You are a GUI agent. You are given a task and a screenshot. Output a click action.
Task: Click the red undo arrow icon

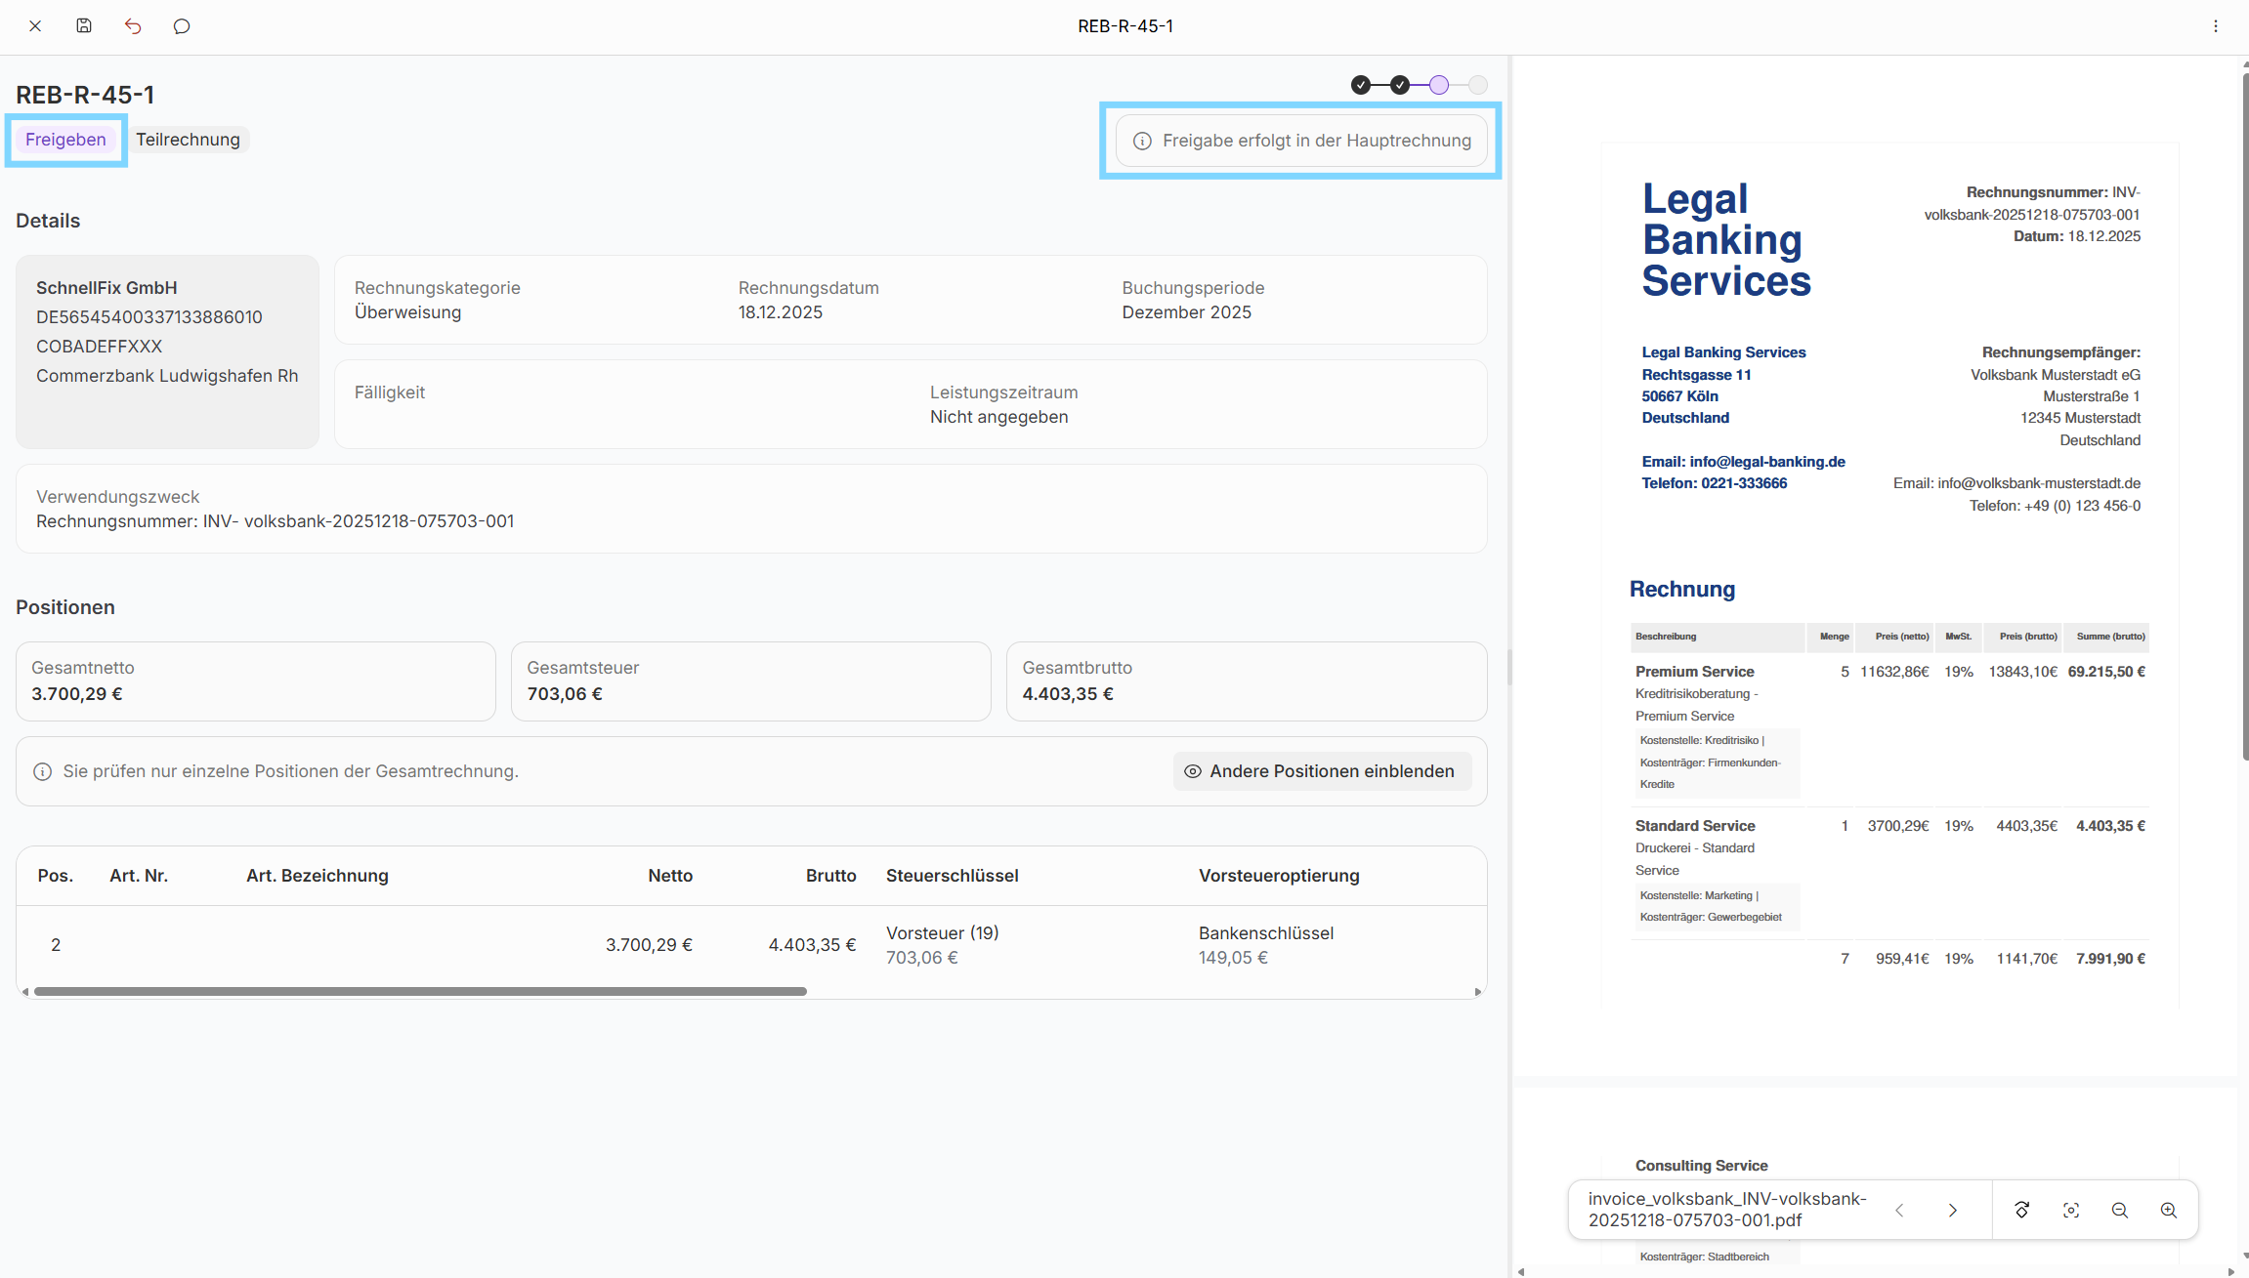133,26
